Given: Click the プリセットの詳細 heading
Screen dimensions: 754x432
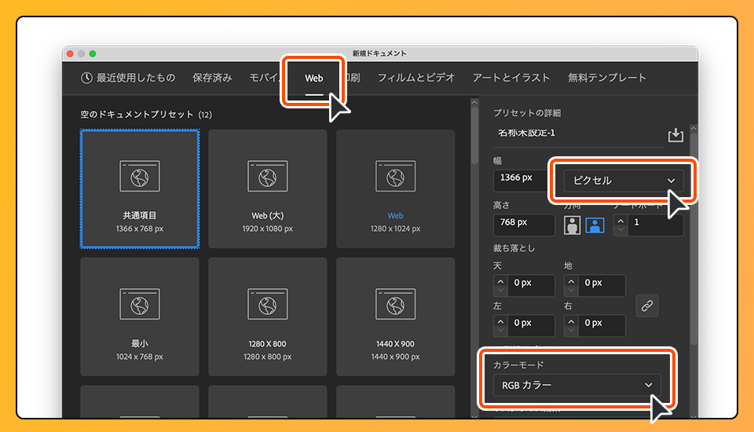Looking at the screenshot, I should [527, 113].
